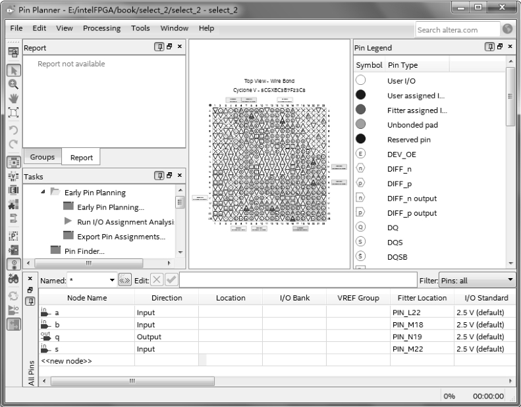This screenshot has height=407, width=521.
Task: Click the fit-in-window zoom icon
Action: (13, 112)
